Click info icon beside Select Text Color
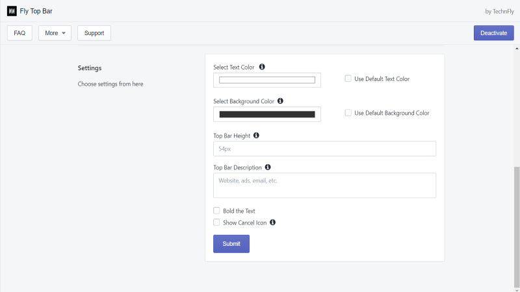Viewport: 520px width, 292px height. tap(262, 67)
